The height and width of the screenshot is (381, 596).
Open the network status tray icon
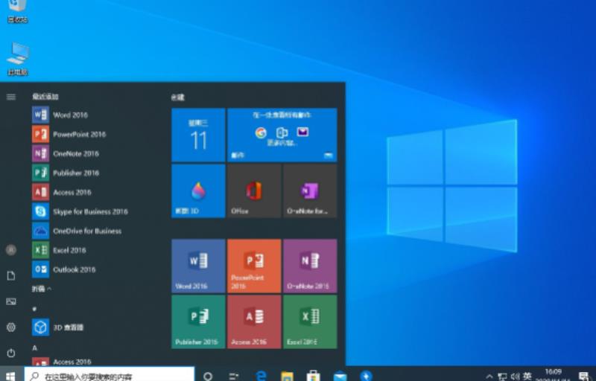tap(502, 377)
